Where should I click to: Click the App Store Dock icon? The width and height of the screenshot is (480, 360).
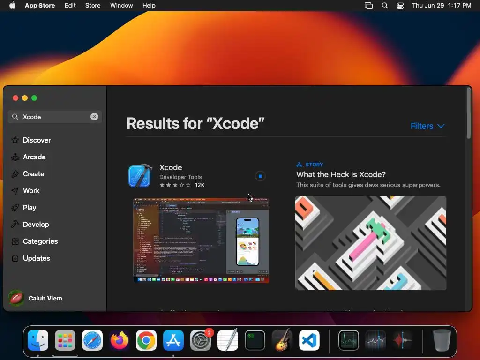coord(173,340)
